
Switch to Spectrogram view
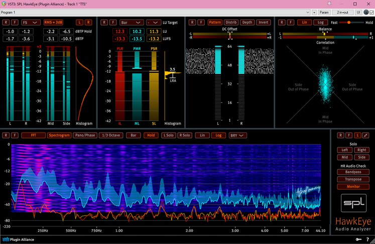pos(59,136)
